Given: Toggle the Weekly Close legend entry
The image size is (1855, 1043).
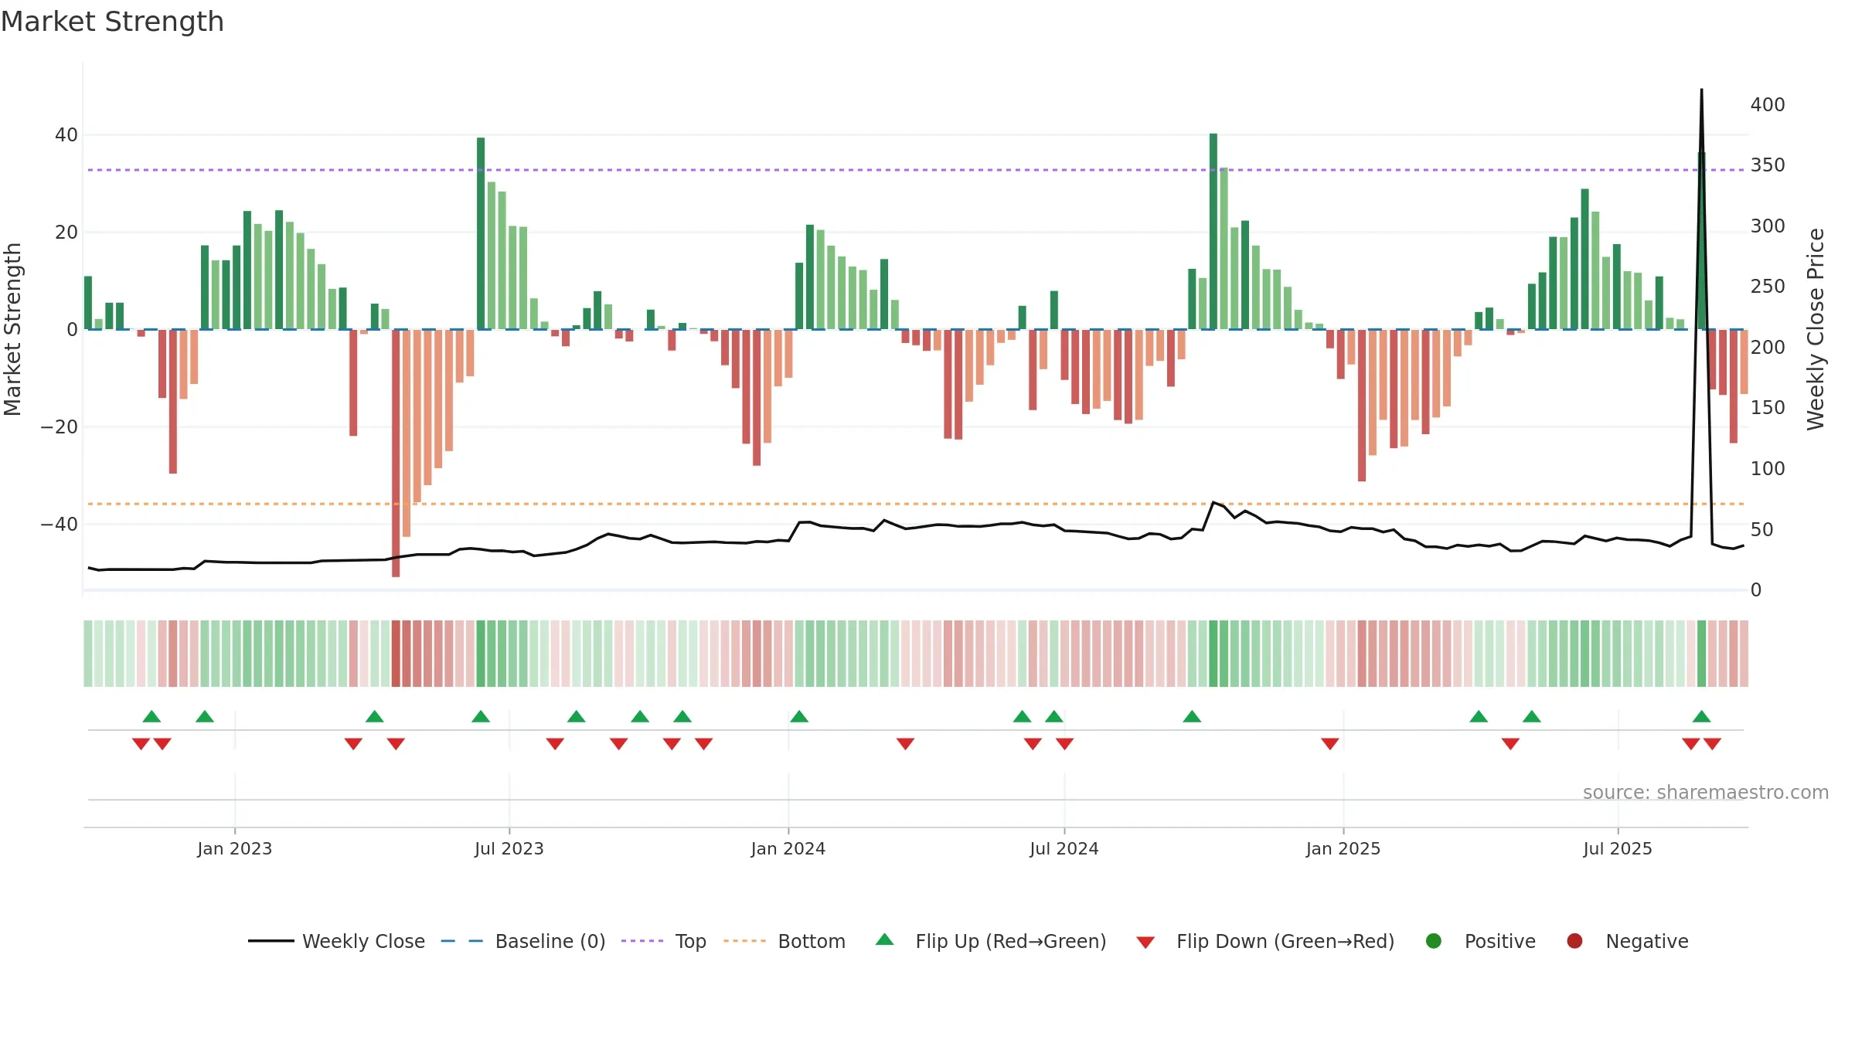Looking at the screenshot, I should (336, 941).
